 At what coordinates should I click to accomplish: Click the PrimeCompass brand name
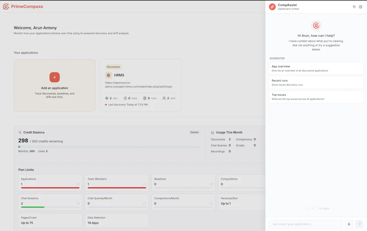click(x=27, y=6)
